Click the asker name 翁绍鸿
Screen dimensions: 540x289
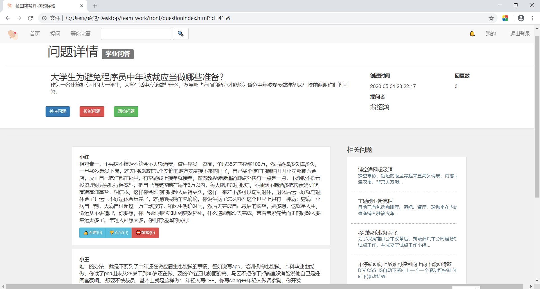379,107
